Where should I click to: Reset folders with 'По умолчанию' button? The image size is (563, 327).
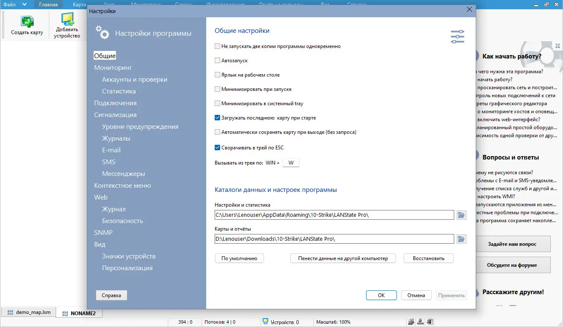pos(240,258)
